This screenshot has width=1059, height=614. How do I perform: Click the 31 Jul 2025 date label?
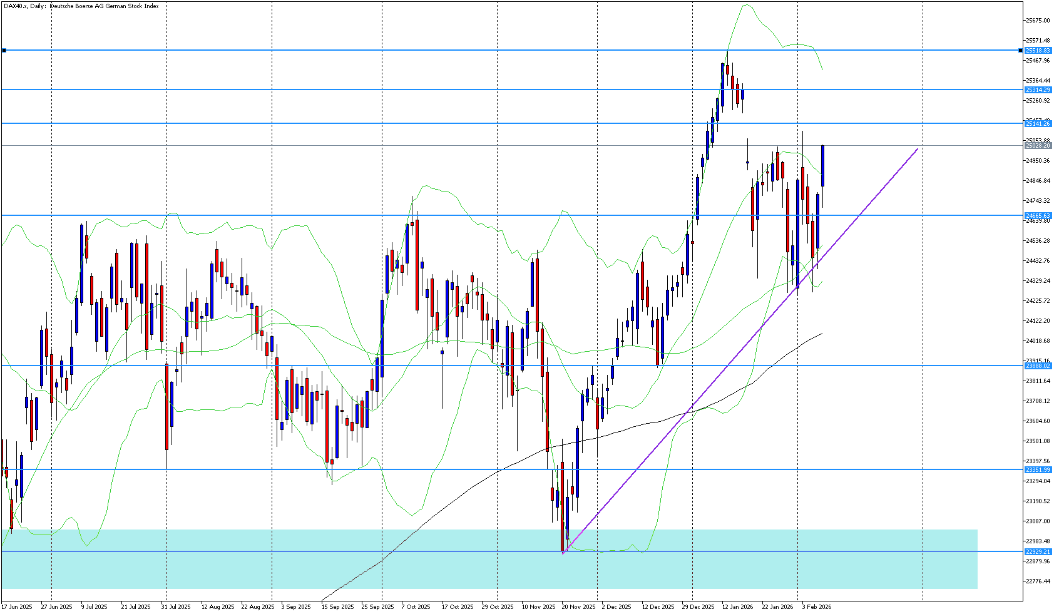(x=176, y=607)
